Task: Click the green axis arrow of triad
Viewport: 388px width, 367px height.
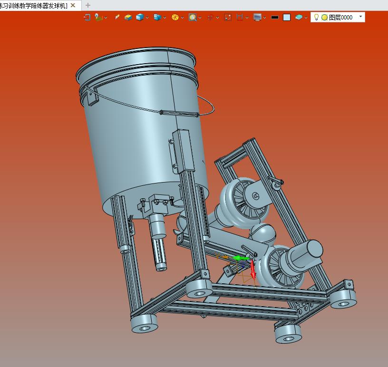Action: [241, 259]
